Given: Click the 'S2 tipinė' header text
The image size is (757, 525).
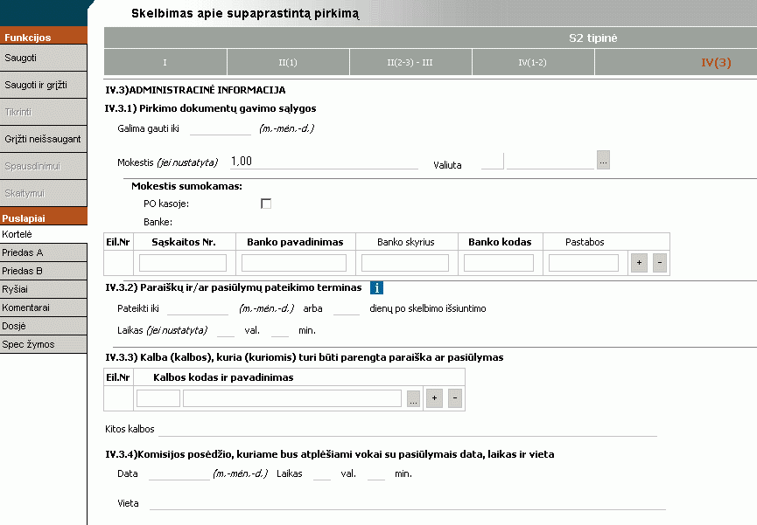Looking at the screenshot, I should 592,38.
